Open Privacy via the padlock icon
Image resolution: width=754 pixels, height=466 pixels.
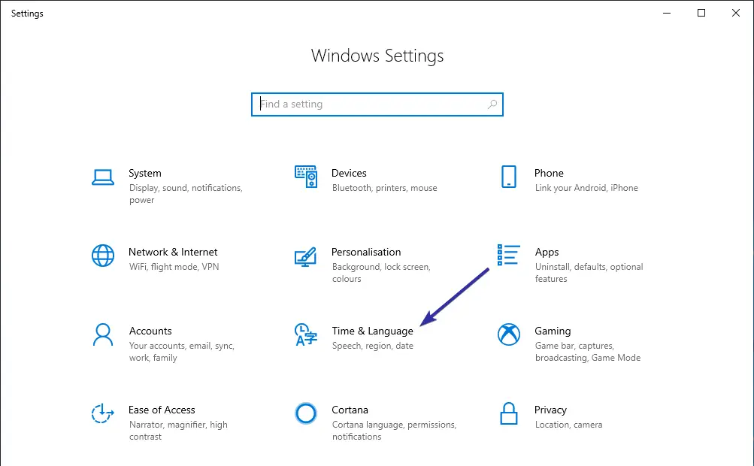[x=509, y=414]
